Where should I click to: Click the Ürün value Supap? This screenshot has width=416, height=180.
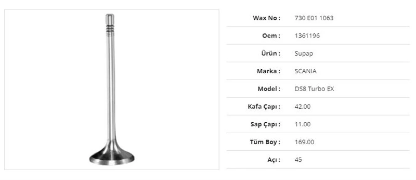[304, 54]
